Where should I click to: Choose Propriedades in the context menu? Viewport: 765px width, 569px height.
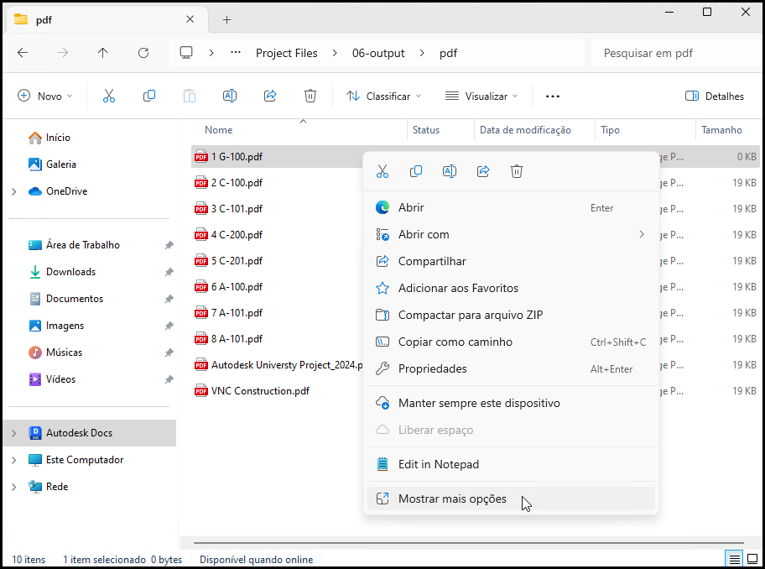click(511, 368)
